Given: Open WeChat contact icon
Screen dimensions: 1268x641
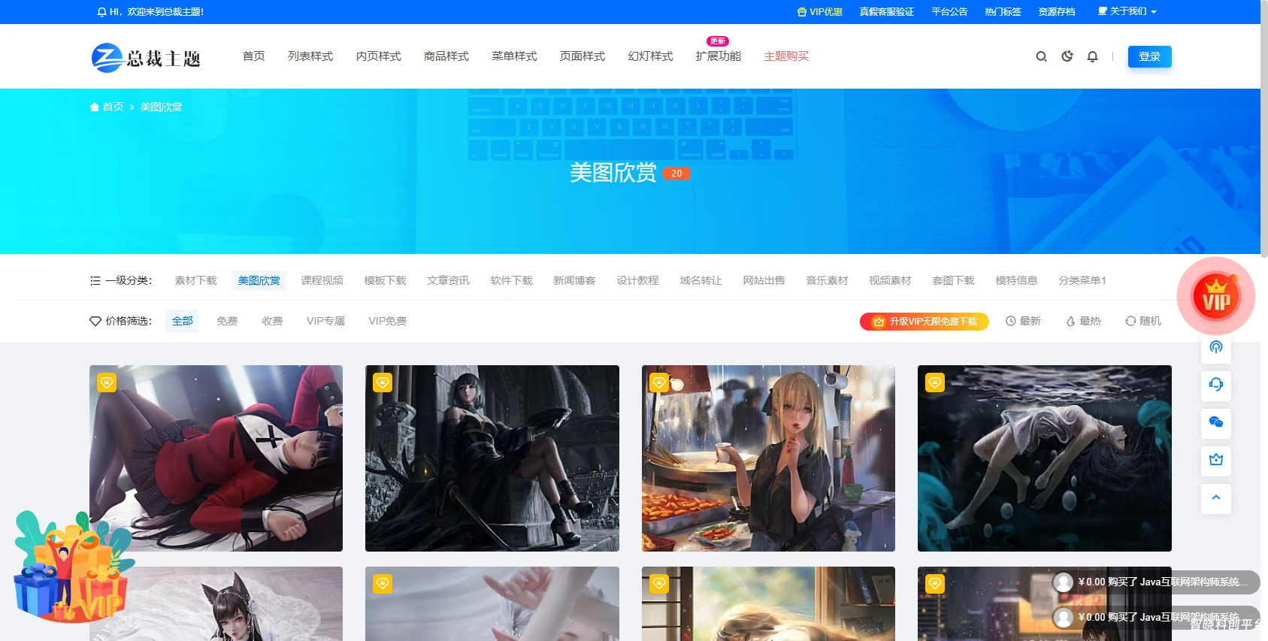Looking at the screenshot, I should click(x=1216, y=422).
